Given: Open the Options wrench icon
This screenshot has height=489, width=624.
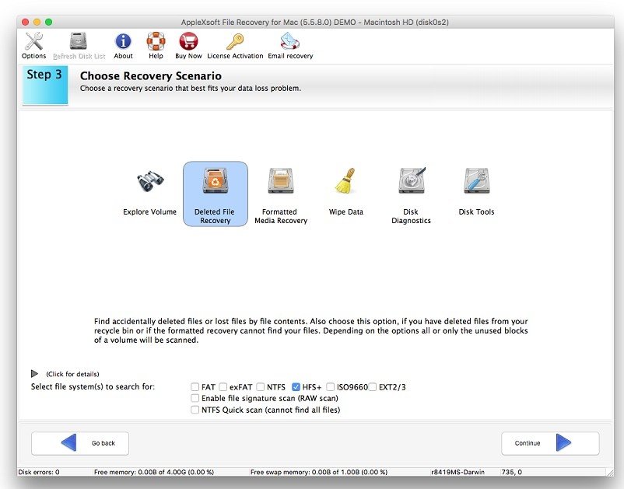Looking at the screenshot, I should [x=33, y=41].
